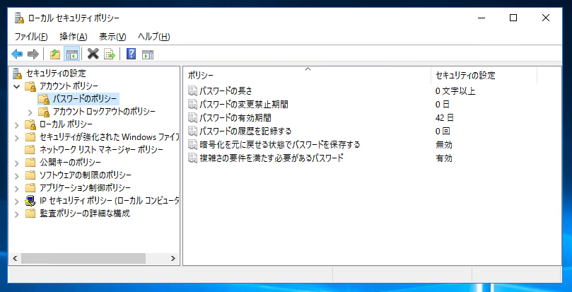The image size is (572, 292).
Task: Click the 0 文字以上 setting value
Action: (455, 91)
